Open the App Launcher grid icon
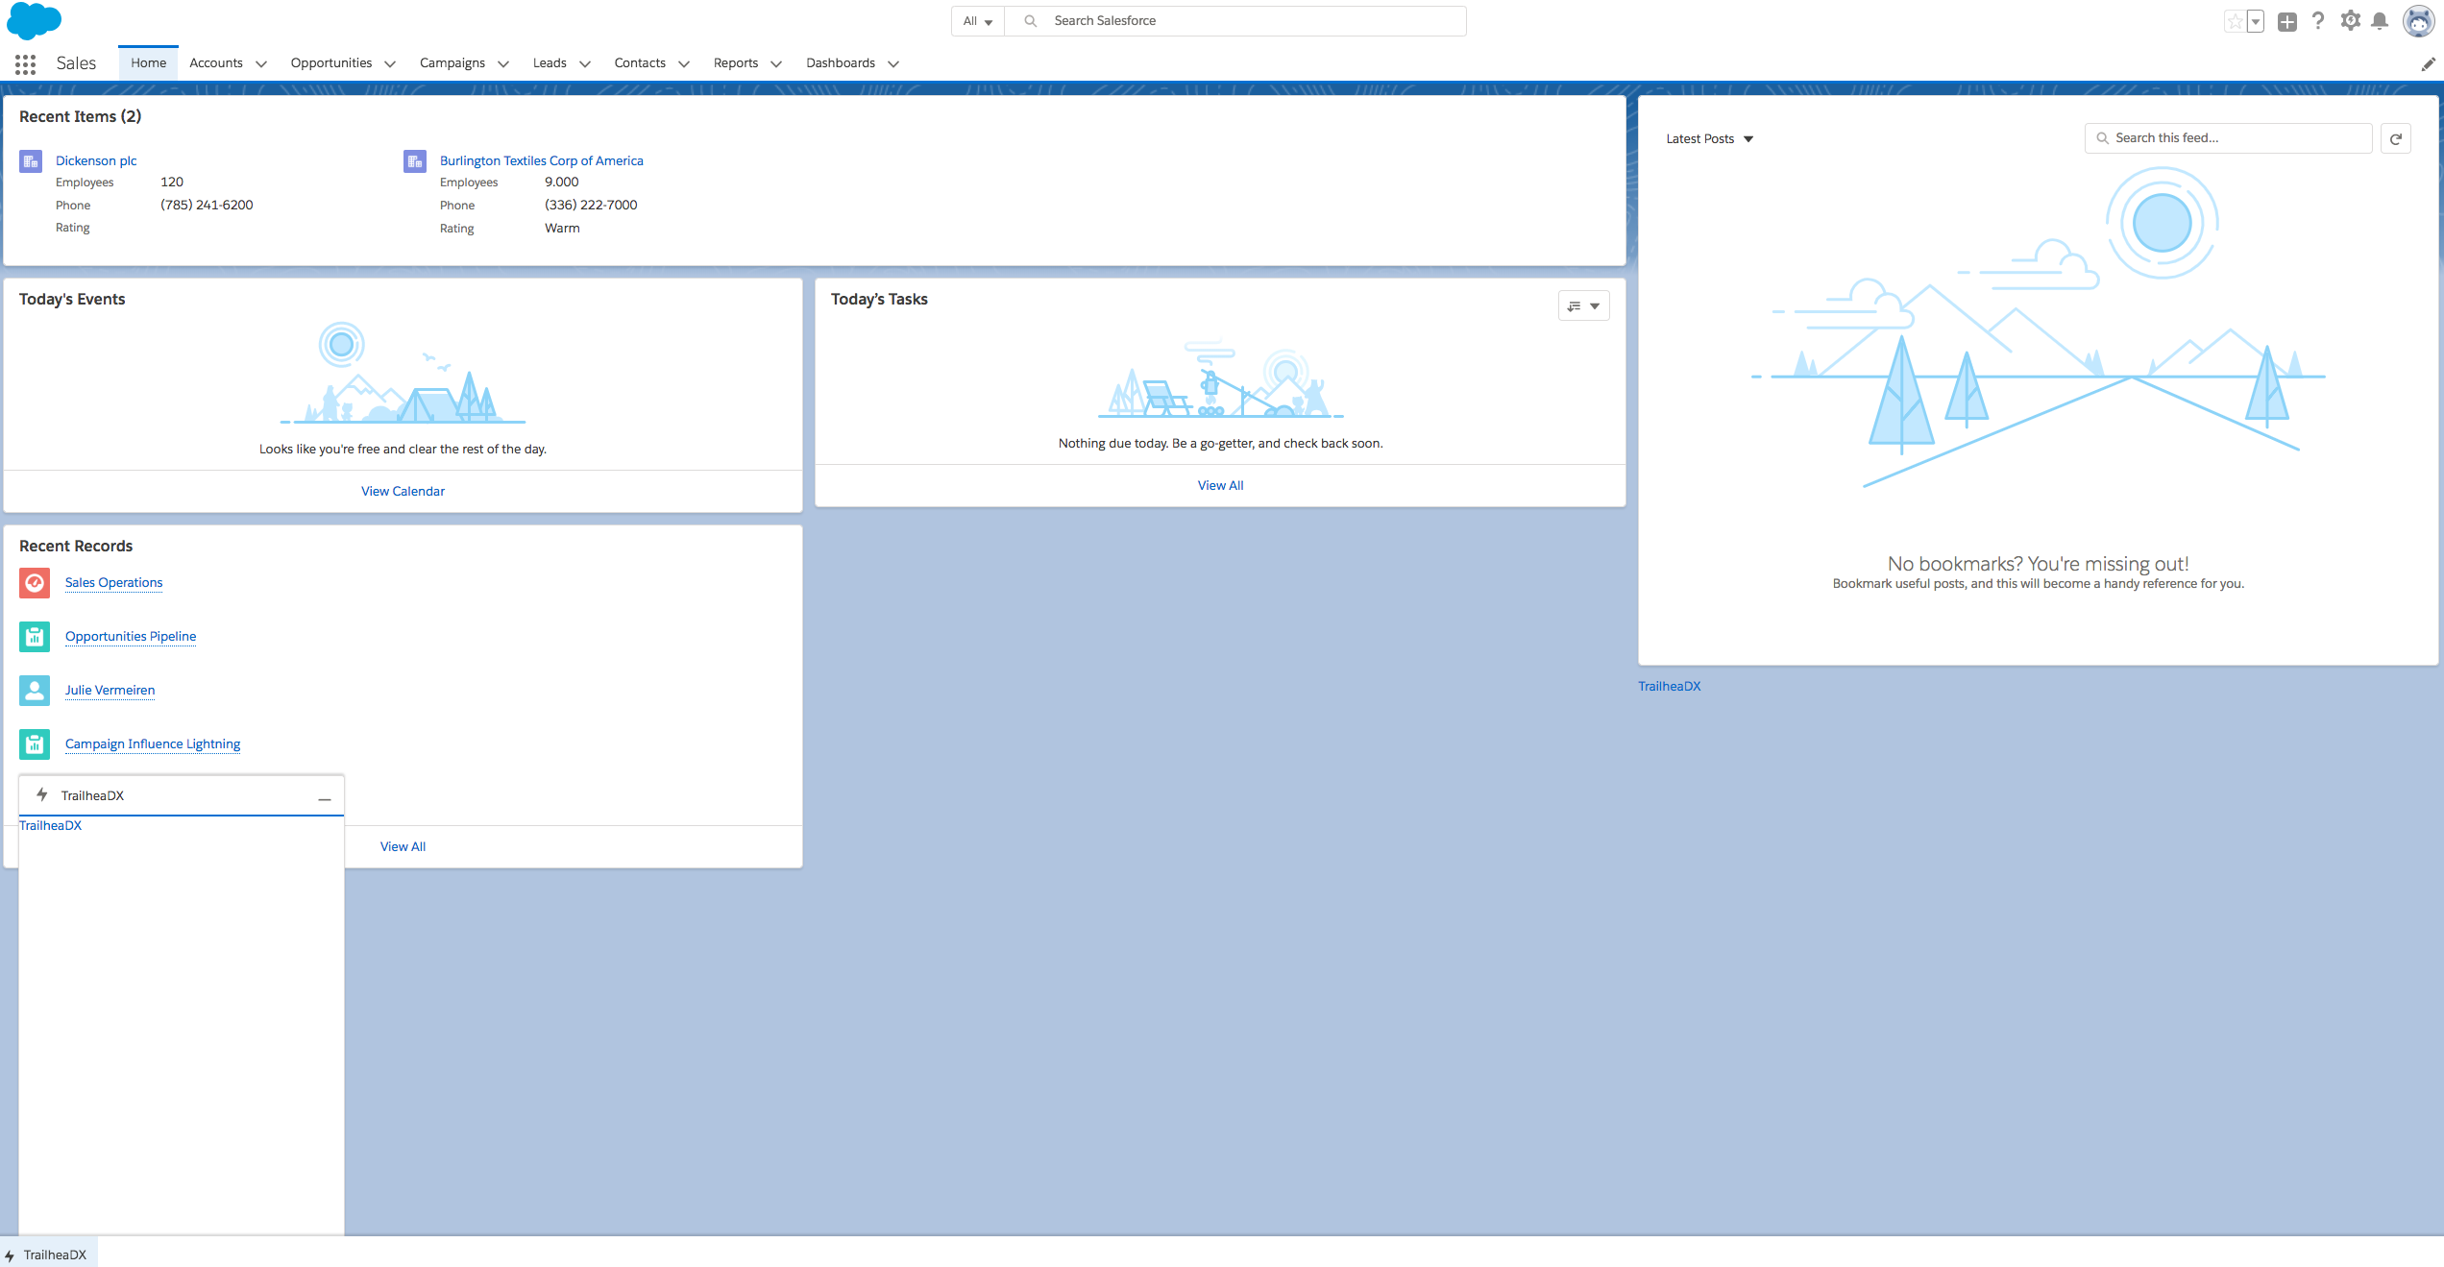The width and height of the screenshot is (2444, 1267). (x=26, y=63)
